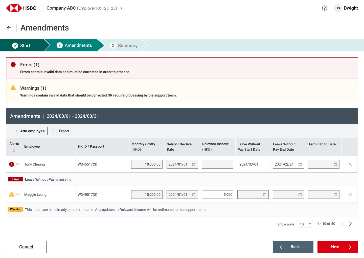Go to previous page of results
Screen dimensions: 364x258
click(342, 224)
